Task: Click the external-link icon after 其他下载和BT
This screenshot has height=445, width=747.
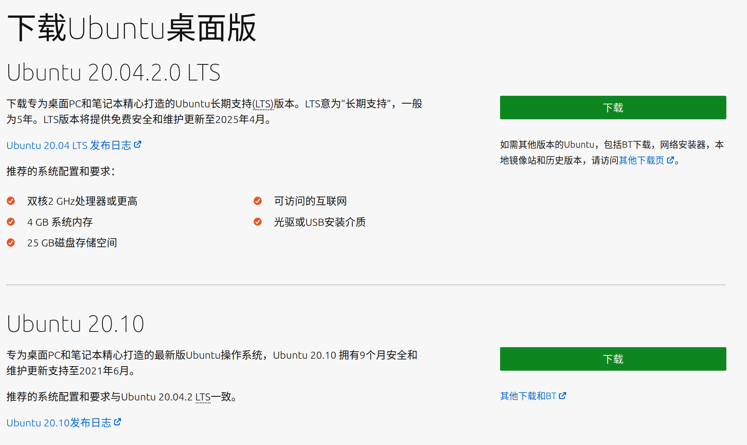Action: click(x=562, y=396)
